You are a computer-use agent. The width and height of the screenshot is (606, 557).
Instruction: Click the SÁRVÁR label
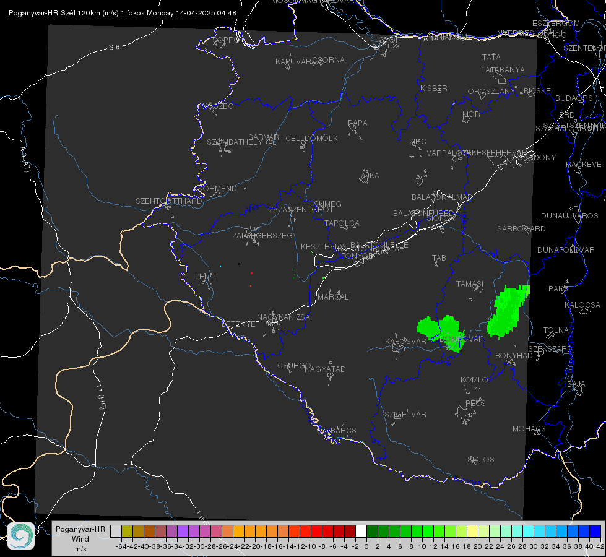click(264, 137)
